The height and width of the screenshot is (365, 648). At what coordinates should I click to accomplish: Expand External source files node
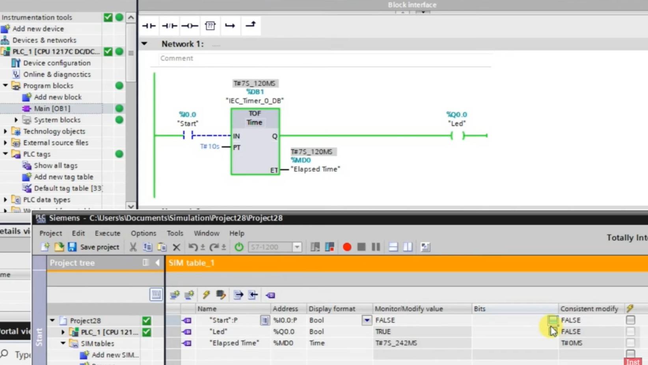point(6,143)
